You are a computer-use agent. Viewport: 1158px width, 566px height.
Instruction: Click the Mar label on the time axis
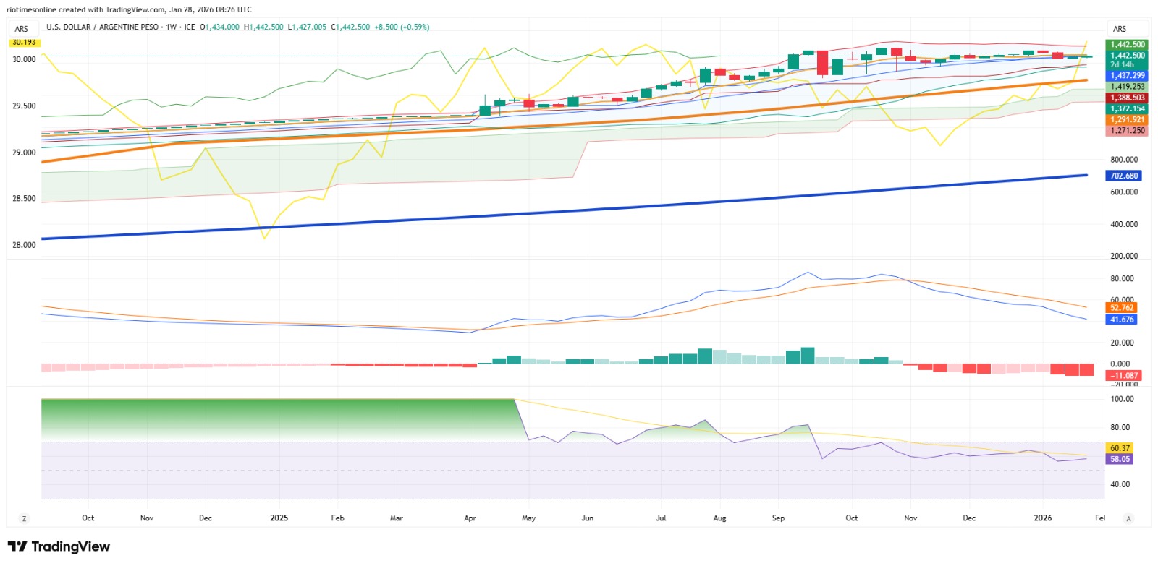tap(396, 518)
